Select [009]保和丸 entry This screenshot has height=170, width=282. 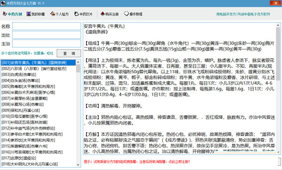[38, 110]
